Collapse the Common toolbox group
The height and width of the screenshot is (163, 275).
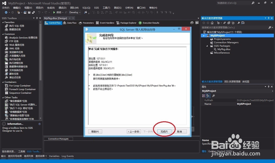[3, 34]
